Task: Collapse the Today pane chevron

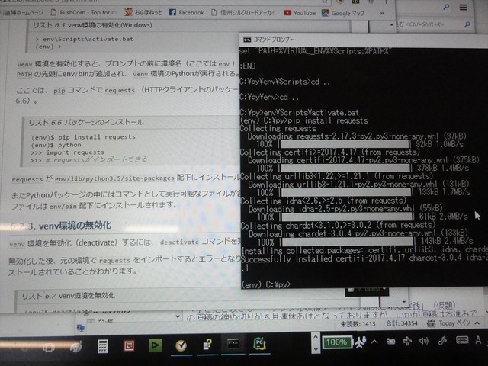Action: pyautogui.click(x=477, y=323)
